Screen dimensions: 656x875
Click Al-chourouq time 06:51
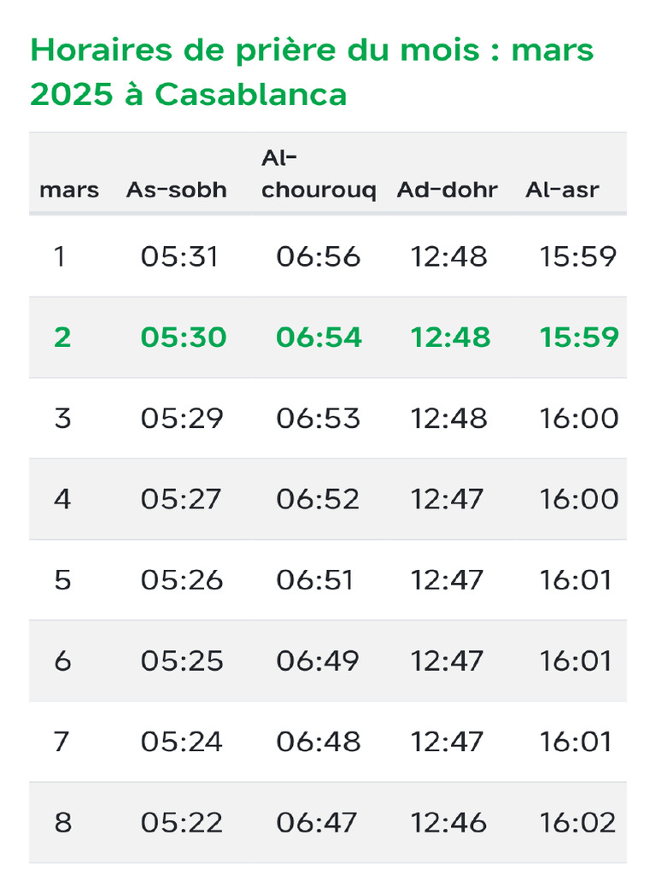point(314,580)
